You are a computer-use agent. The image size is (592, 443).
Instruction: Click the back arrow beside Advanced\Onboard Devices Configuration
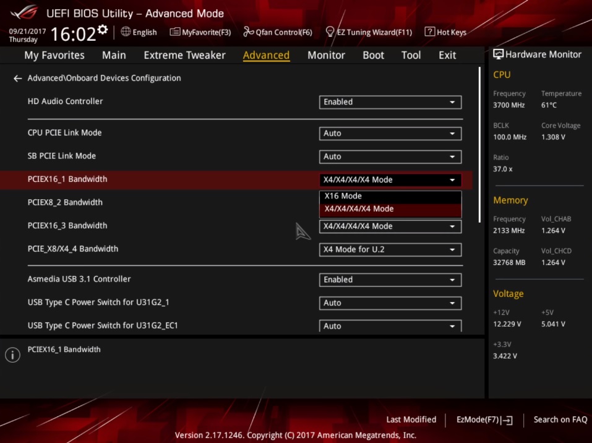(17, 78)
